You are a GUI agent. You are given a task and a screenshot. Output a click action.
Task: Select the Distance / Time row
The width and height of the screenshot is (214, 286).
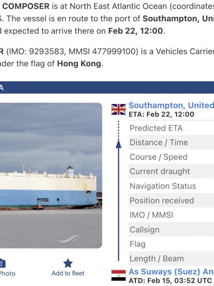pyautogui.click(x=171, y=142)
